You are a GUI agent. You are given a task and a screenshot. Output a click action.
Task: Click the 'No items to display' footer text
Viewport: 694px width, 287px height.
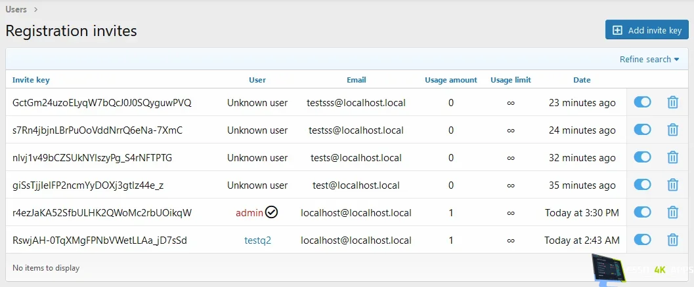point(46,267)
